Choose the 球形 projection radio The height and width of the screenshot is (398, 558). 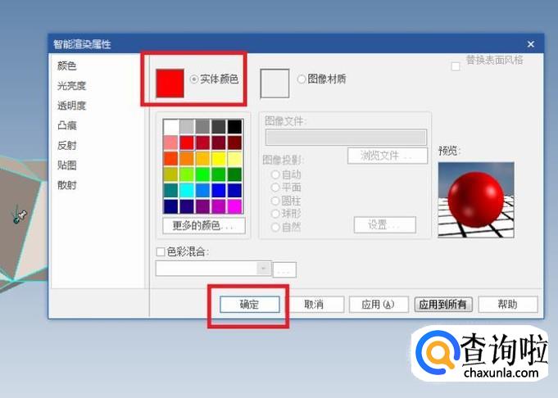[275, 214]
